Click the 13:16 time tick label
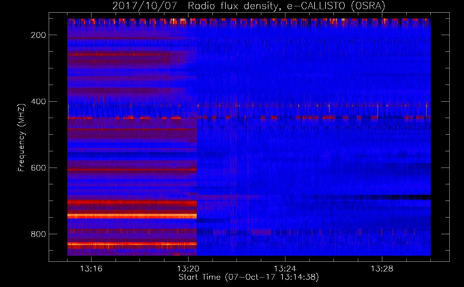464x287 pixels. [x=91, y=269]
